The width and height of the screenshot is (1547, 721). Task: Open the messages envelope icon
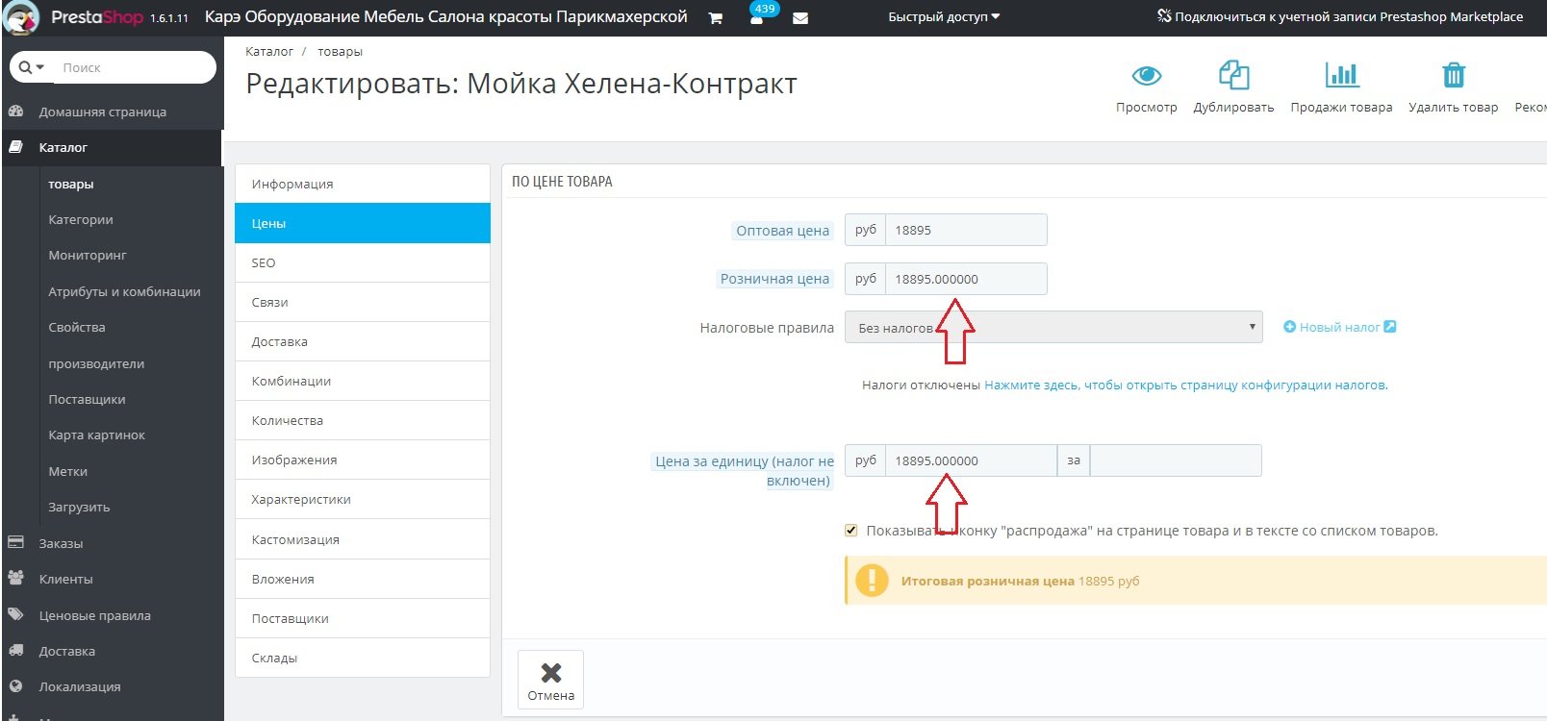coord(800,18)
